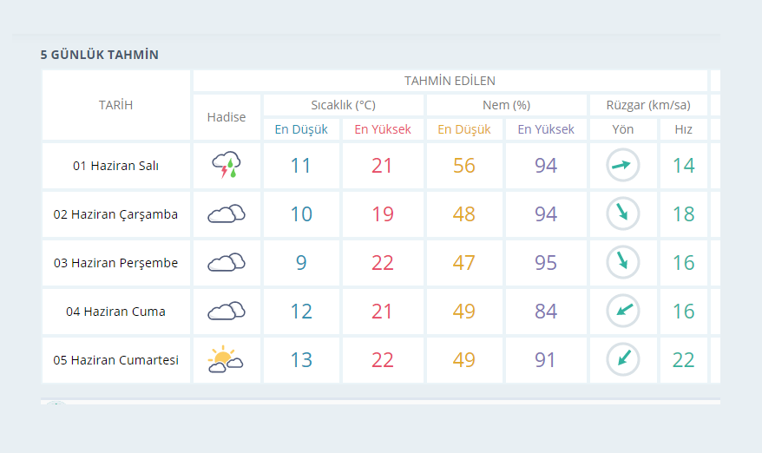Image resolution: width=762 pixels, height=453 pixels.
Task: Click the partly sunny icon for 05 Haziran Cumartesi
Action: (x=226, y=359)
